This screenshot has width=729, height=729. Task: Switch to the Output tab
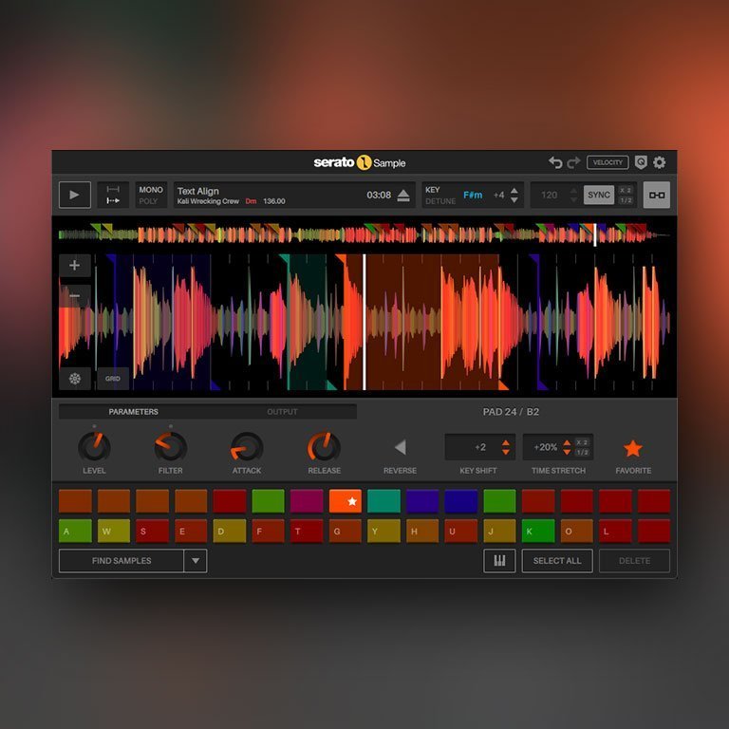pos(282,411)
